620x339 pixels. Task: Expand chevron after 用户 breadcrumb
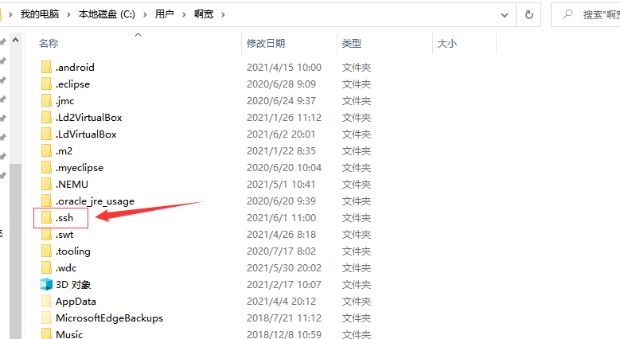click(184, 14)
